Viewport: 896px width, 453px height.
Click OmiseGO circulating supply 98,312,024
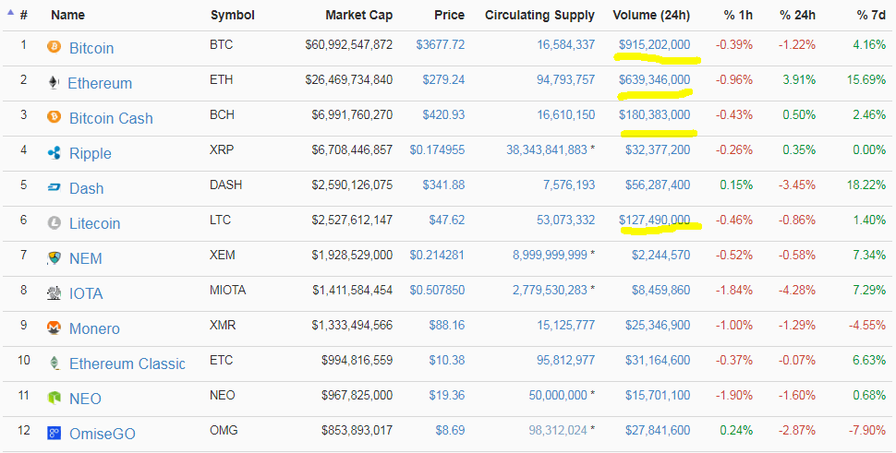[x=558, y=431]
